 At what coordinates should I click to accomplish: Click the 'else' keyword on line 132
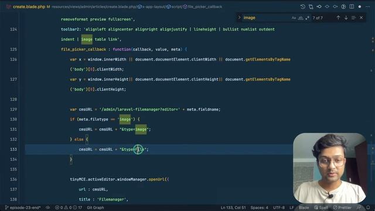pos(79,139)
